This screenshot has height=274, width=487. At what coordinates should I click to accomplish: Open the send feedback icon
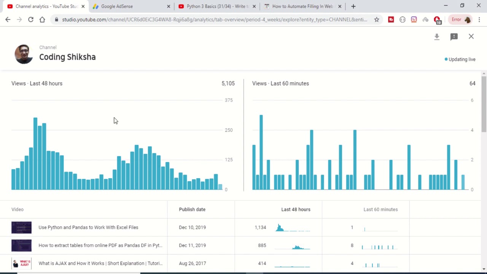pos(454,37)
